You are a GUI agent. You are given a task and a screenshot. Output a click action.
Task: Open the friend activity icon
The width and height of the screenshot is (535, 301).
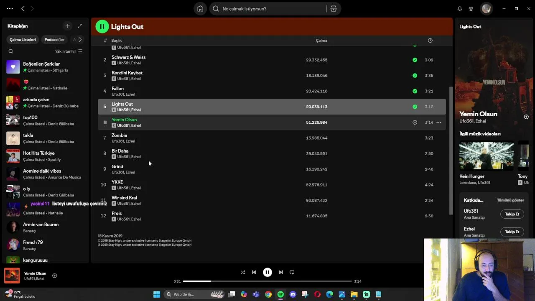471,9
